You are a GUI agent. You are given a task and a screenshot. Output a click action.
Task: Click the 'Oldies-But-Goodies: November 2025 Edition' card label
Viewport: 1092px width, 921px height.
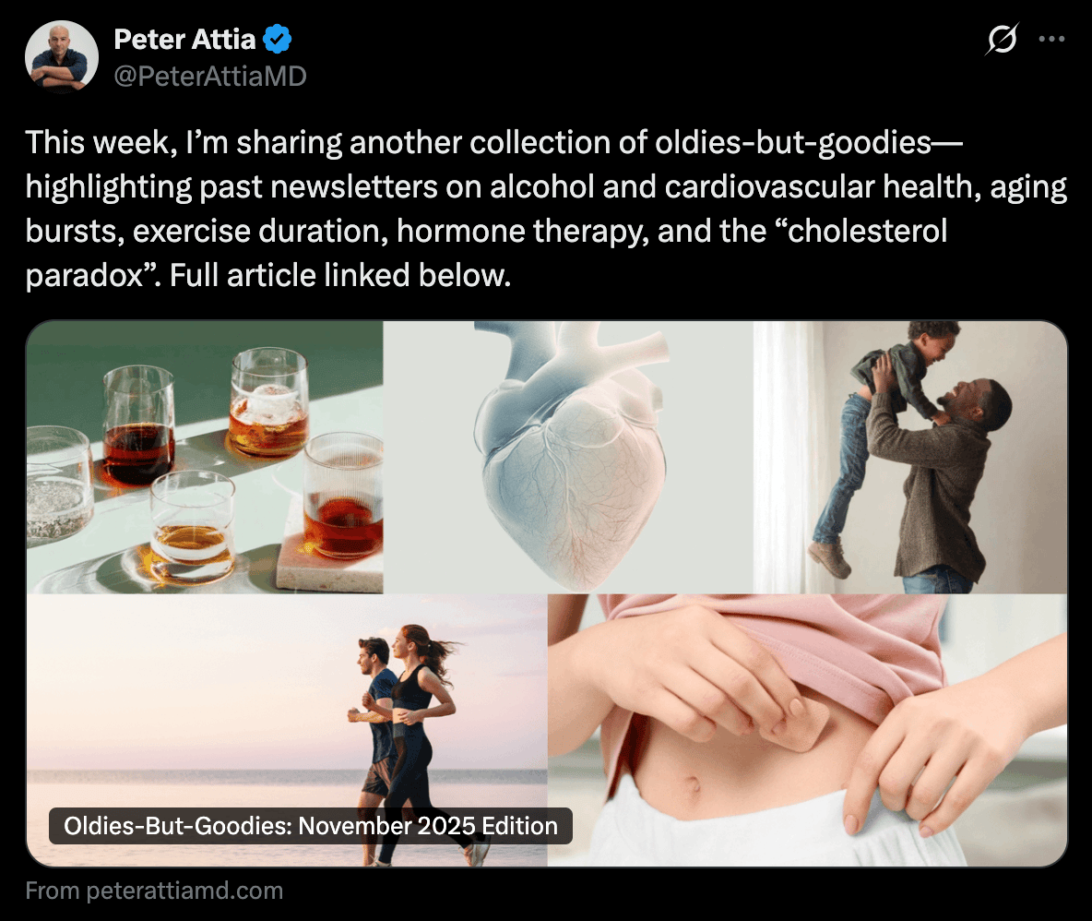tap(311, 826)
